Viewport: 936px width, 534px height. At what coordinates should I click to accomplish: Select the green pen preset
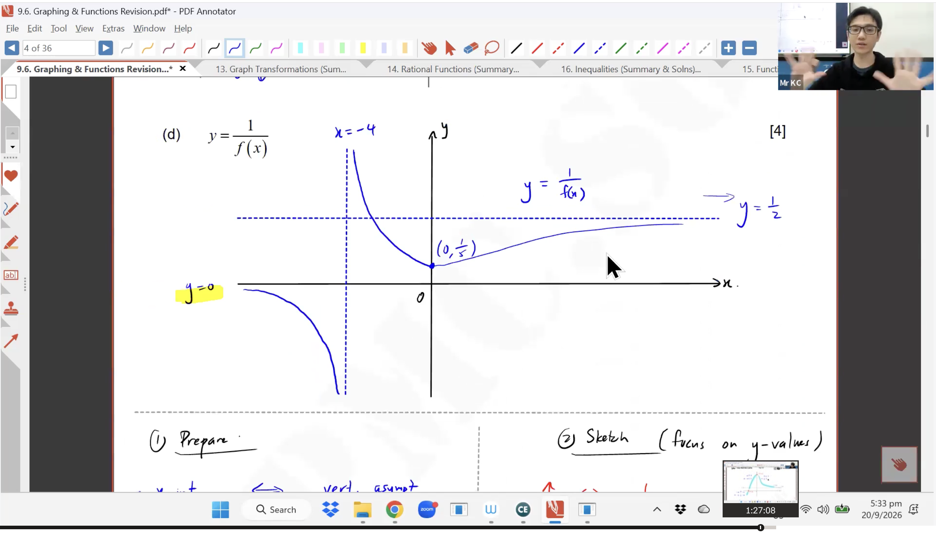pyautogui.click(x=256, y=48)
